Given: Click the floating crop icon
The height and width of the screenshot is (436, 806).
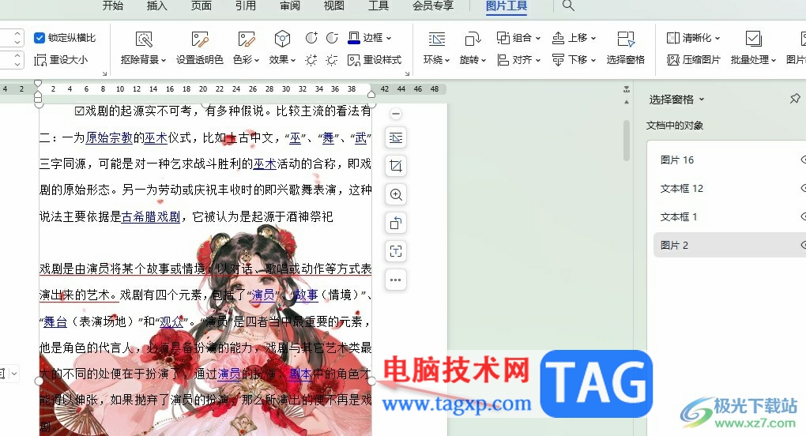Looking at the screenshot, I should (396, 166).
